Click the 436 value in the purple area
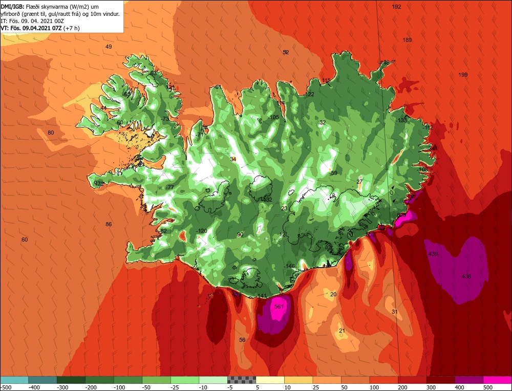 coord(466,276)
